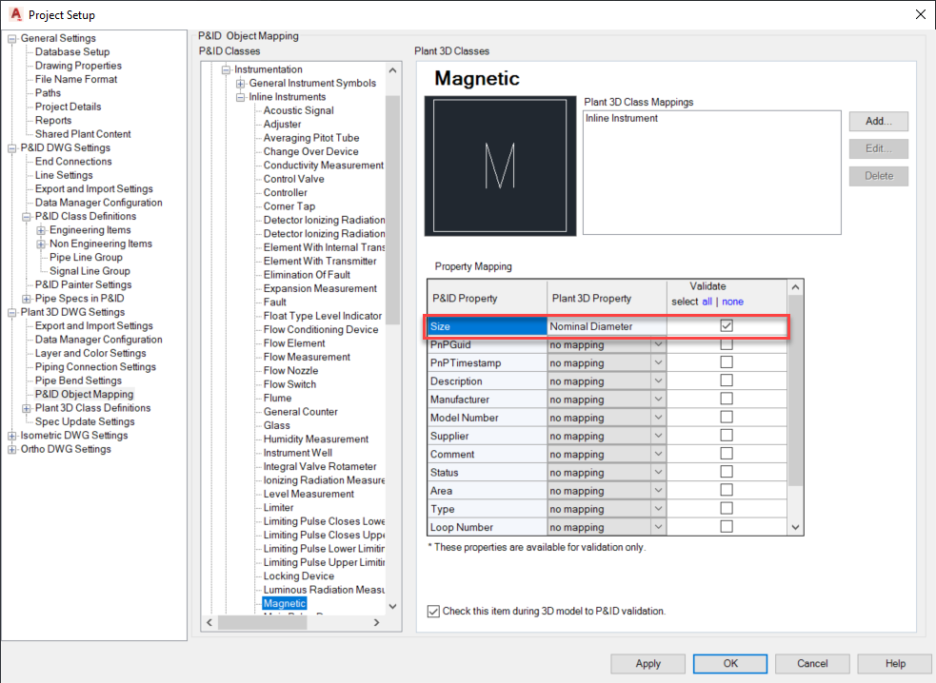This screenshot has height=683, width=936.
Task: Click property mapping scroll down arrow
Action: [795, 527]
